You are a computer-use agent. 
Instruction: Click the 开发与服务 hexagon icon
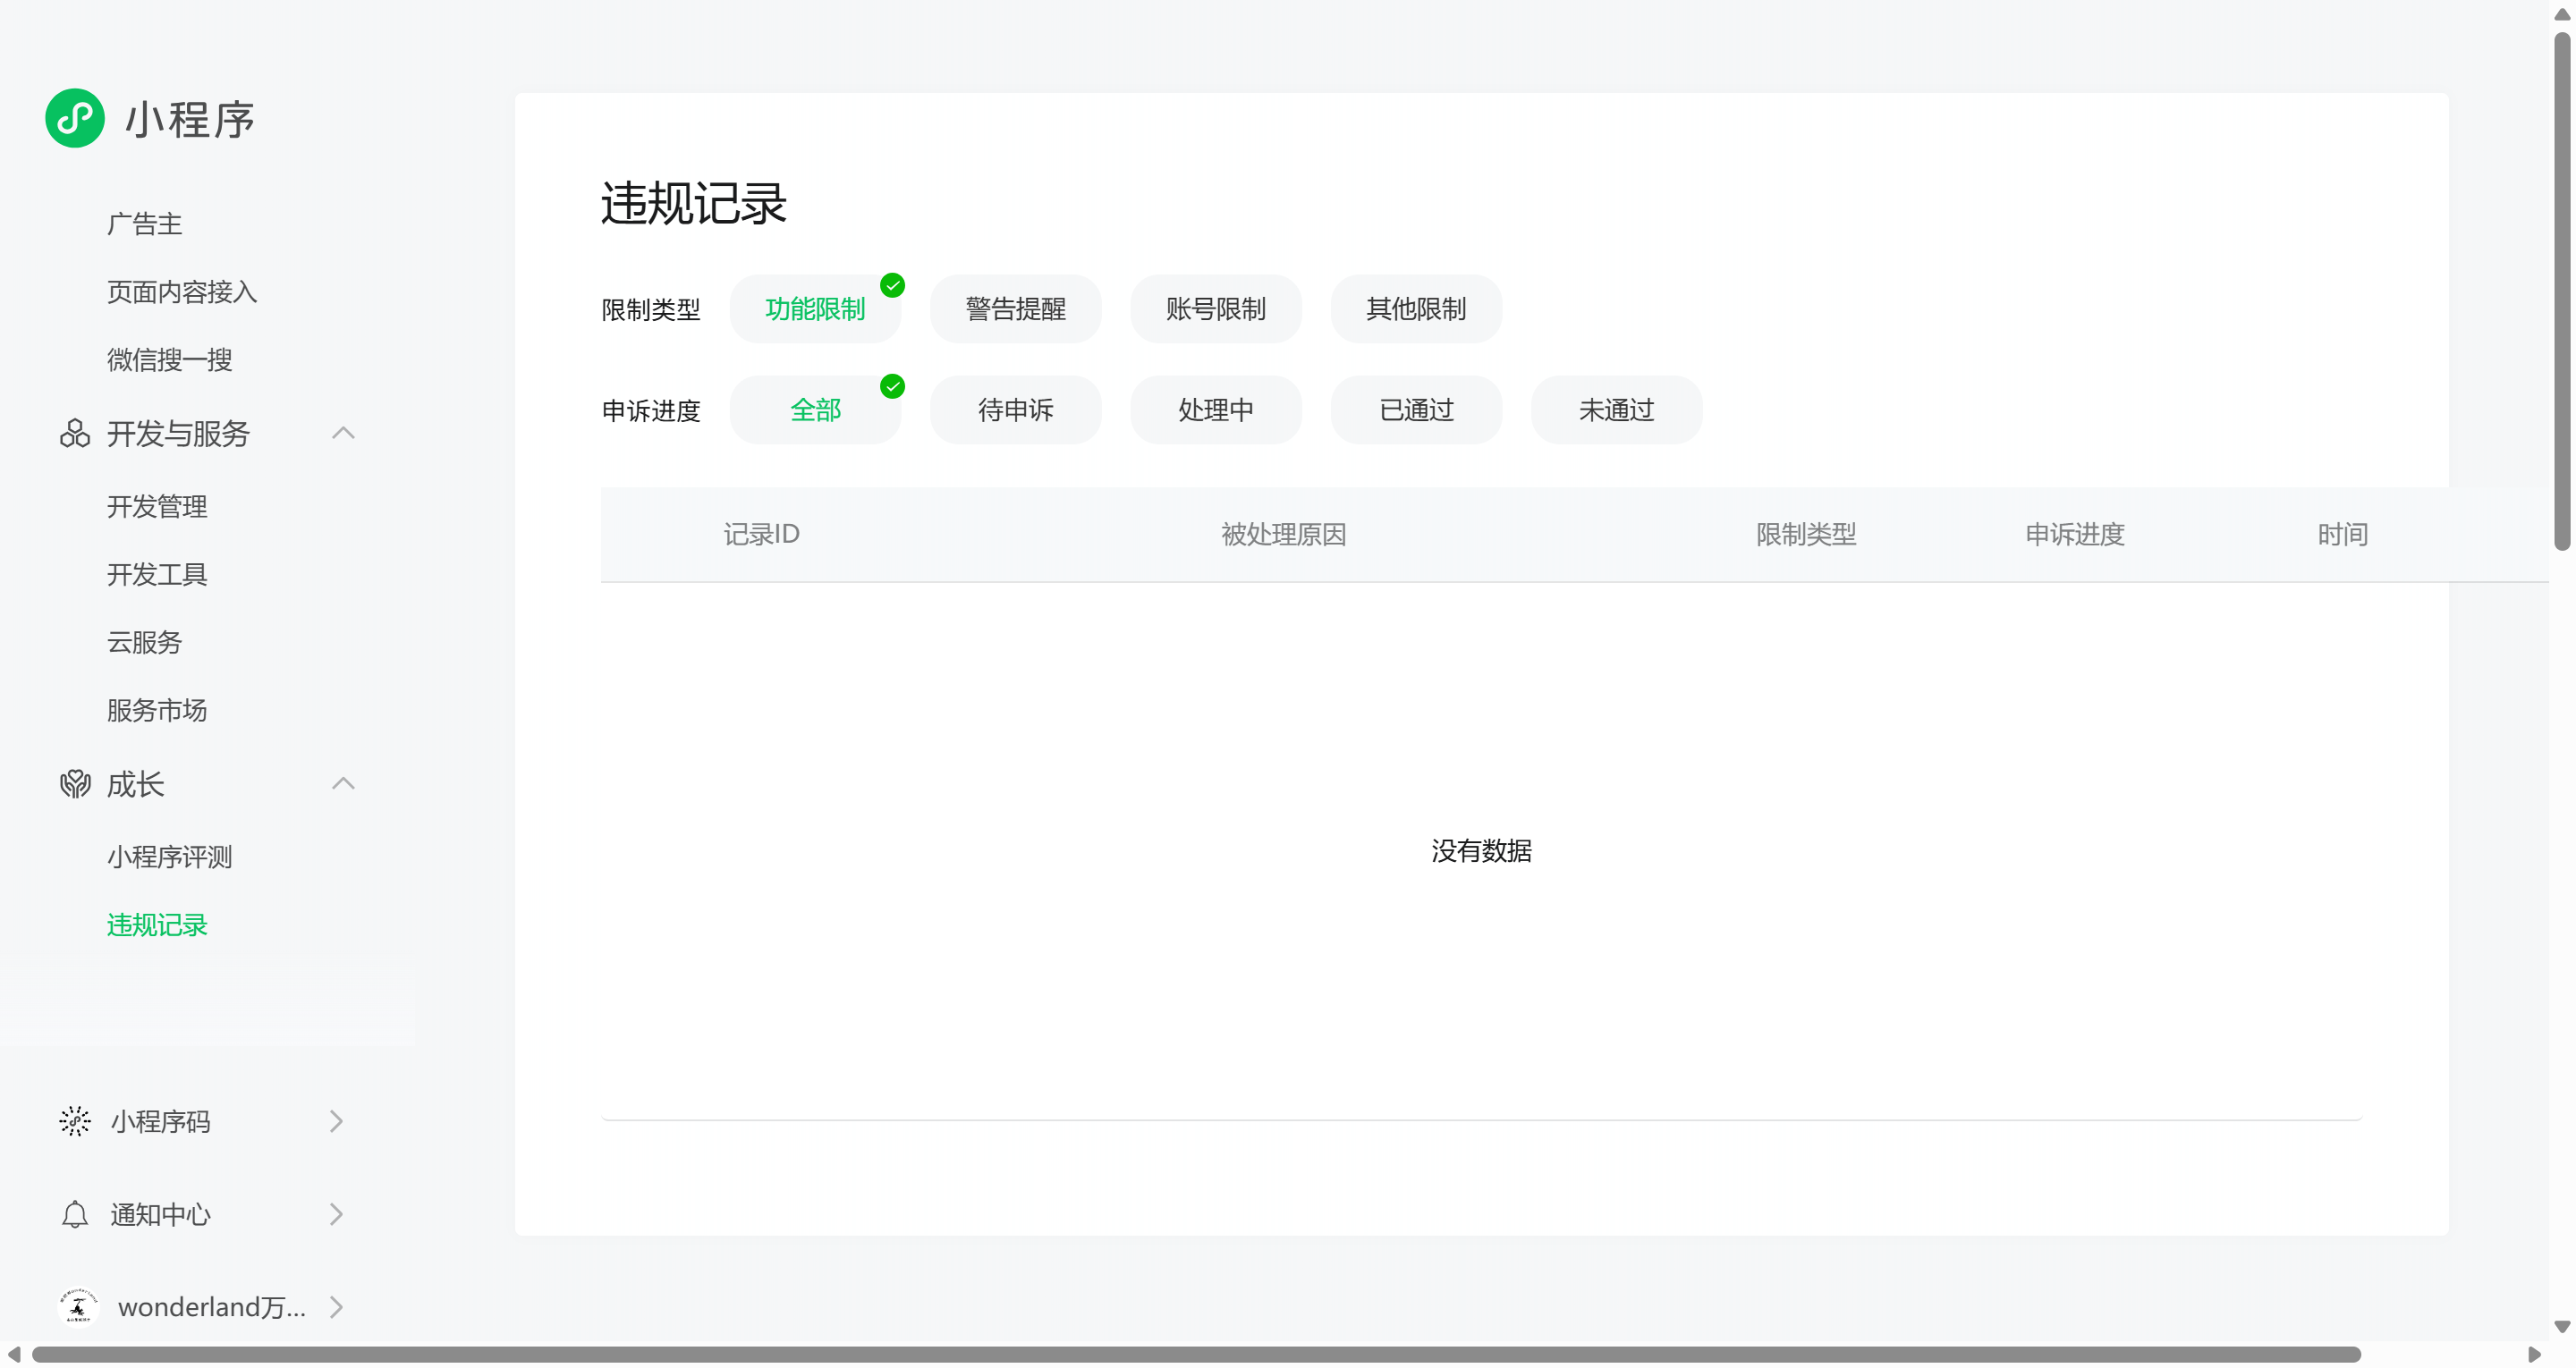point(75,433)
